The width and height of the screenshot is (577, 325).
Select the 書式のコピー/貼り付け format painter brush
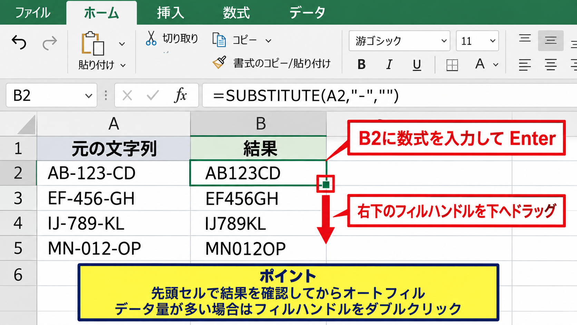219,63
